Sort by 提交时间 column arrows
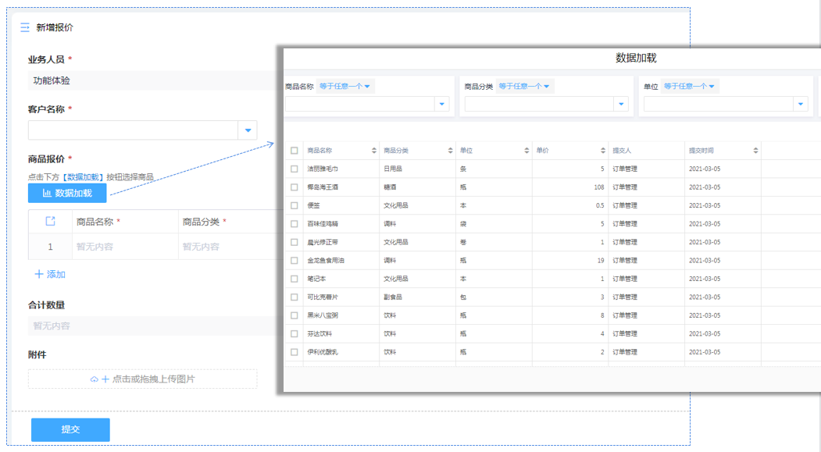Viewport: 821px width, 452px height. pyautogui.click(x=755, y=151)
